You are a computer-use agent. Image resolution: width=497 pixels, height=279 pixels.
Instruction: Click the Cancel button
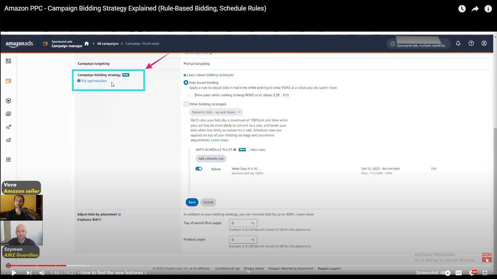point(208,202)
